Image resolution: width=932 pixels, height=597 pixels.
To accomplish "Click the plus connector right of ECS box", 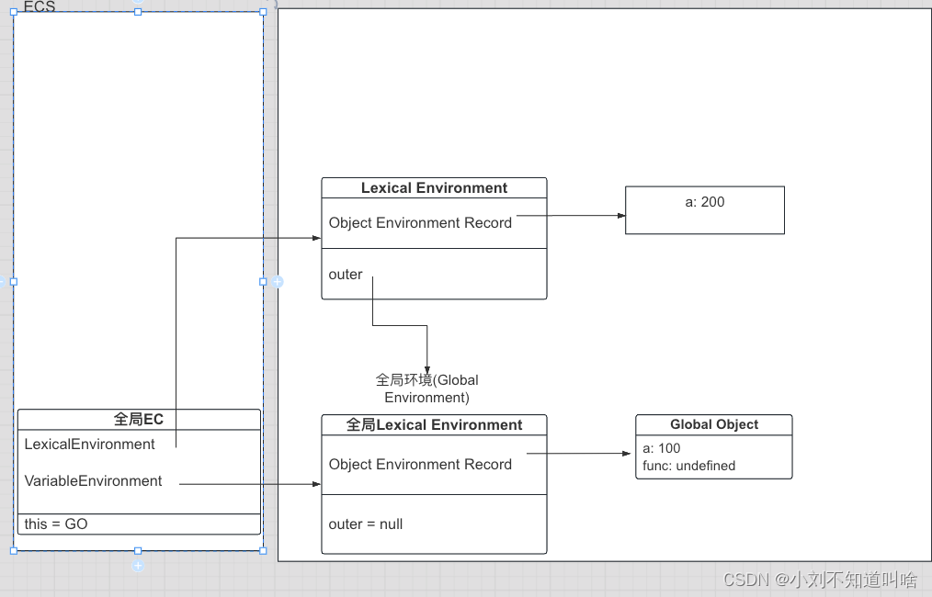I will (x=278, y=282).
